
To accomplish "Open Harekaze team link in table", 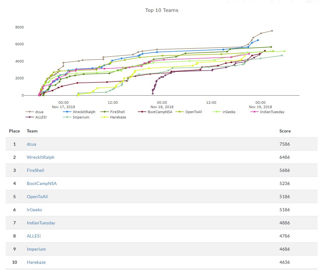I will click(36, 262).
